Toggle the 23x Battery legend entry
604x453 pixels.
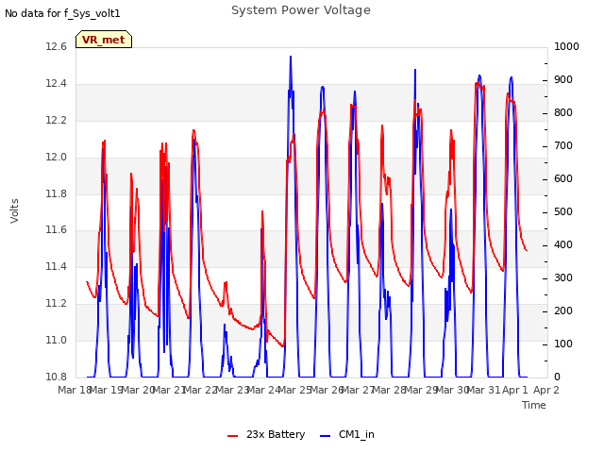pyautogui.click(x=266, y=434)
